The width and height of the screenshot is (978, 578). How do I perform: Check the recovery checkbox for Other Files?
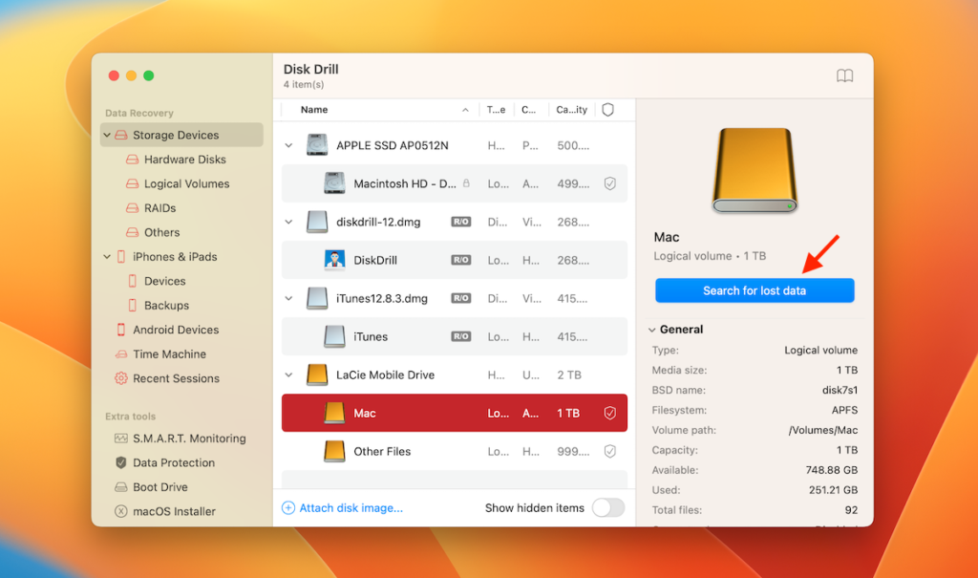pyautogui.click(x=608, y=451)
